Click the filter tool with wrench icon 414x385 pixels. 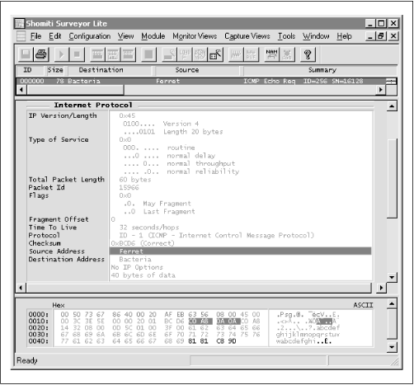coord(215,54)
